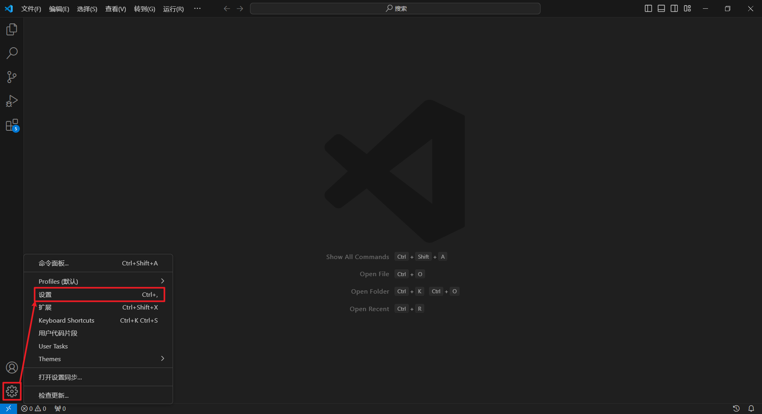Restore down the VS Code window
The image size is (762, 414).
pos(727,8)
